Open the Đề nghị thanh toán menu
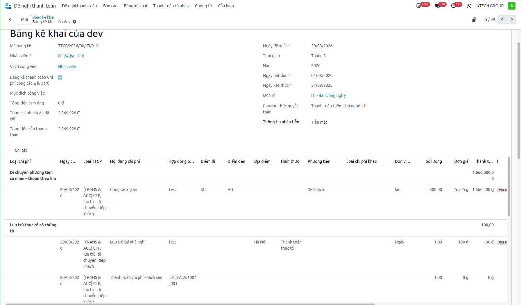 (x=79, y=6)
